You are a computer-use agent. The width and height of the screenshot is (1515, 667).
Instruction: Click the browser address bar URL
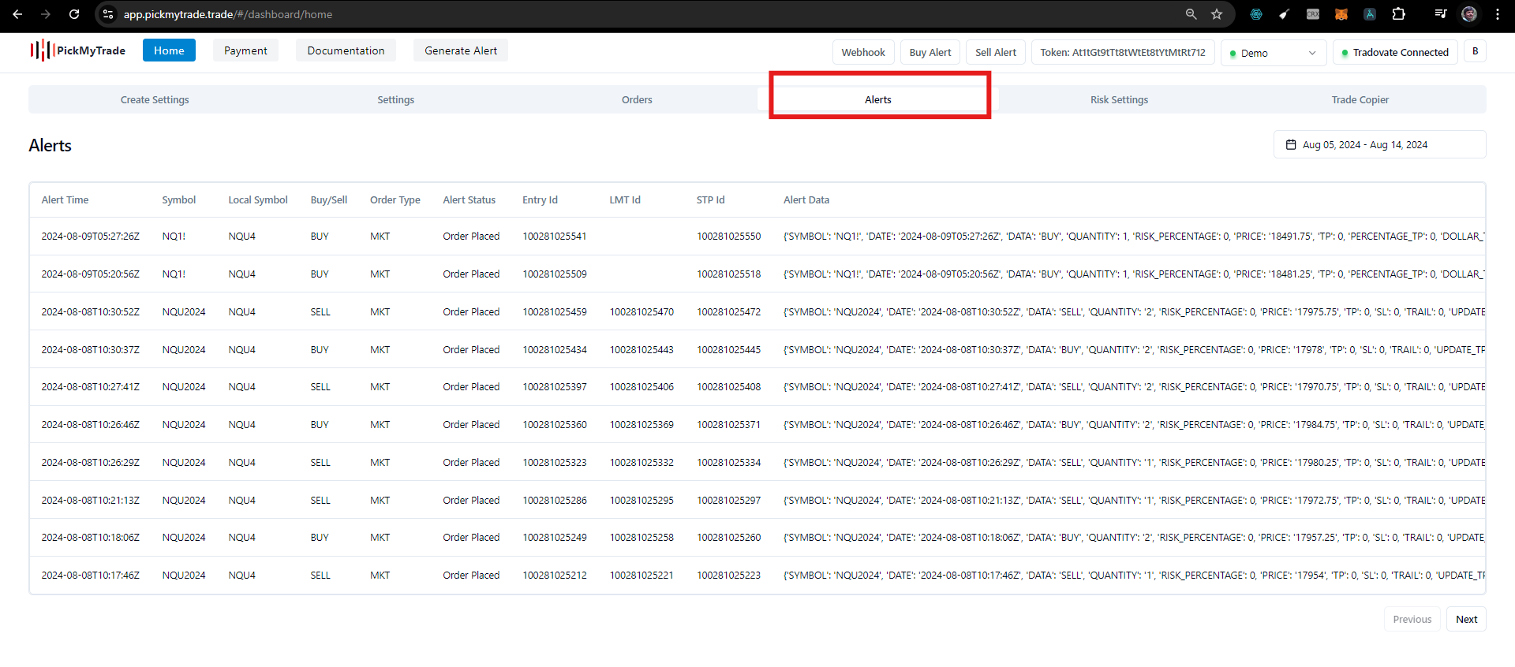click(x=228, y=14)
